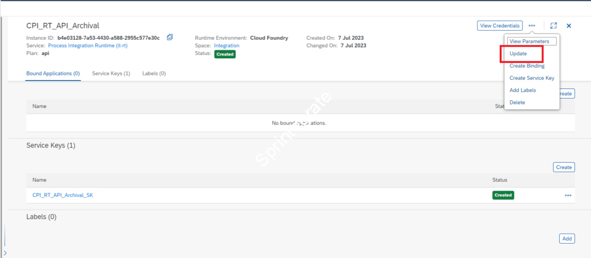Choose Update in the overflow menu
This screenshot has height=258, width=591.
tap(518, 54)
